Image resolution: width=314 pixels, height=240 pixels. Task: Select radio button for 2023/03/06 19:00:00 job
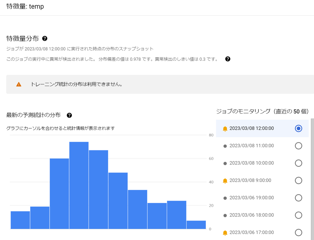[x=299, y=198]
